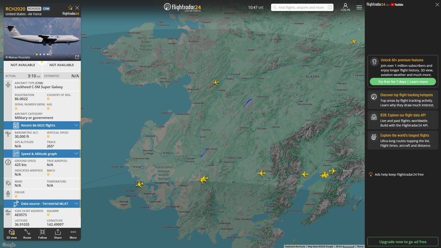
Task: Click the C-5M Galaxy aircraft photo
Action: pos(42,39)
